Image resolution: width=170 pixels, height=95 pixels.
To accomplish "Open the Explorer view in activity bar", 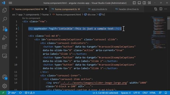I will (5, 10).
